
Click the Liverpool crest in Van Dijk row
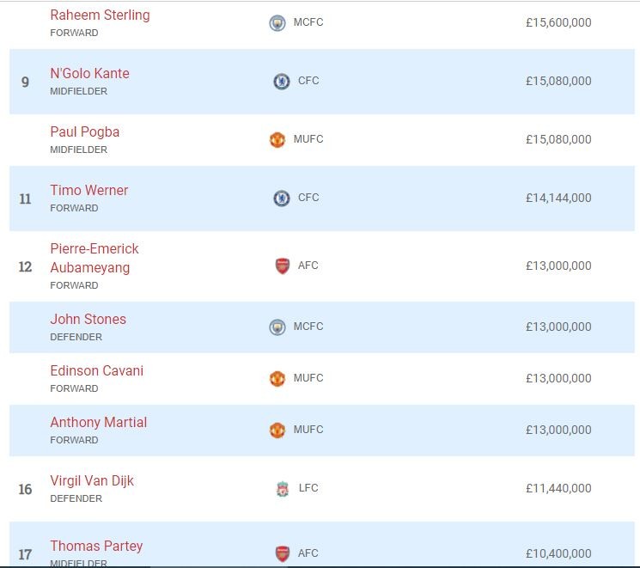pyautogui.click(x=282, y=489)
